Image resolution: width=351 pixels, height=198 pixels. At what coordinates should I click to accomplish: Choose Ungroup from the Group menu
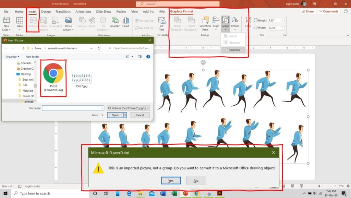233,50
